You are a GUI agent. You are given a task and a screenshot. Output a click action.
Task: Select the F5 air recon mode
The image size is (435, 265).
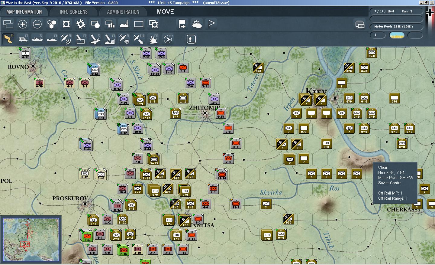click(66, 39)
